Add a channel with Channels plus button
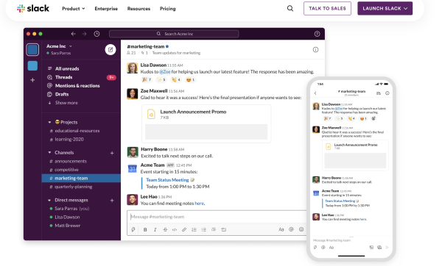The width and height of the screenshot is (442, 266). click(112, 154)
